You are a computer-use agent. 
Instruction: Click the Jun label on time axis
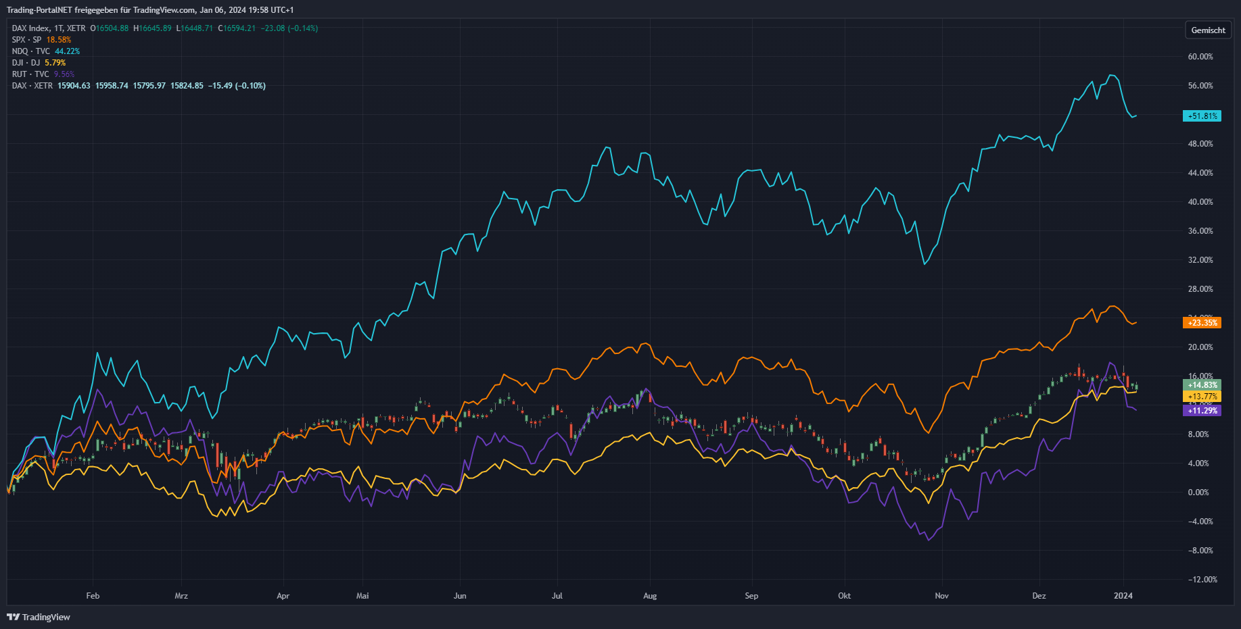(x=460, y=596)
